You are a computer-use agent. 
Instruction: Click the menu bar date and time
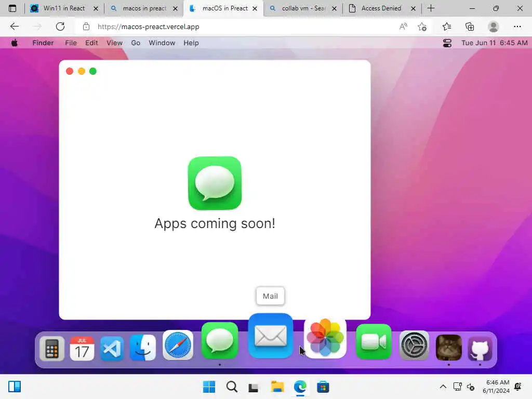(x=495, y=43)
